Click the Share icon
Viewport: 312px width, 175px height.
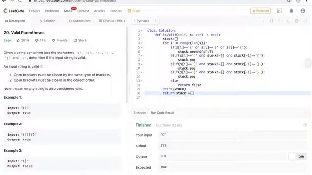[75, 40]
